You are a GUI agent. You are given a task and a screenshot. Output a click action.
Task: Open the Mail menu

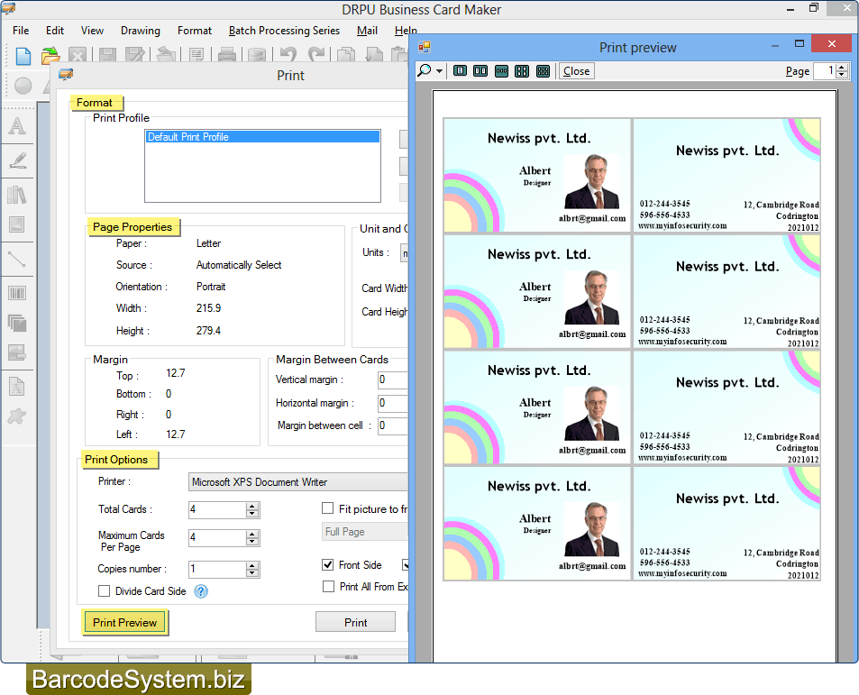(x=367, y=31)
